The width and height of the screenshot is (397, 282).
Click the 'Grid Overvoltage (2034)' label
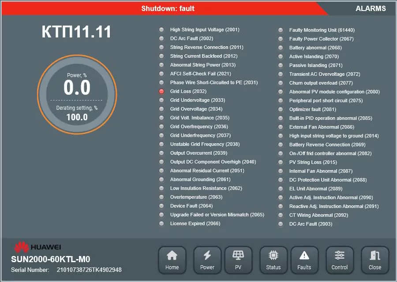coord(196,109)
